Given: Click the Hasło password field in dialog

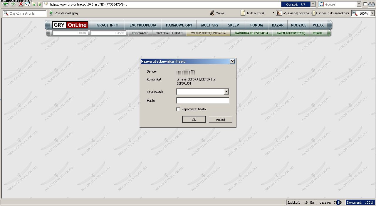Looking at the screenshot, I should 203,101.
